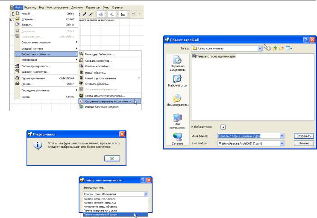The image size is (317, 218).
Task: Select the eyedropper pick-up parameters tool
Action: point(85,14)
